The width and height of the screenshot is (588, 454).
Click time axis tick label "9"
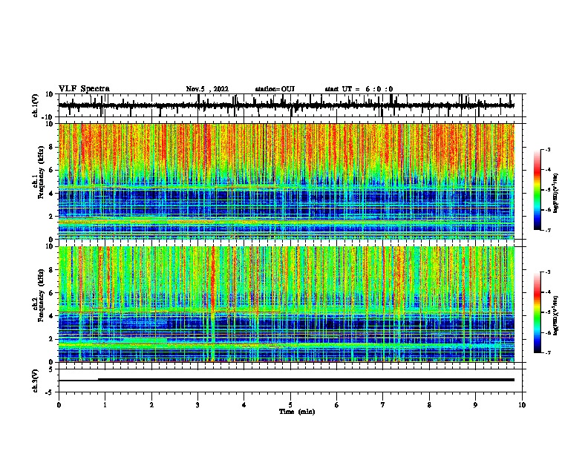476,405
